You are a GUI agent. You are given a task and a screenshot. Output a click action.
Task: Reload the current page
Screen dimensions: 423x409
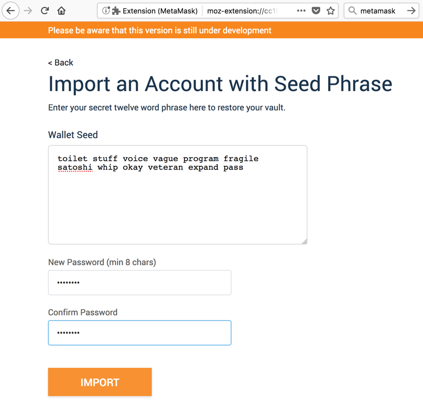pos(45,10)
